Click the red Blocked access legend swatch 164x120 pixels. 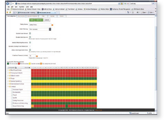click(x=19, y=63)
